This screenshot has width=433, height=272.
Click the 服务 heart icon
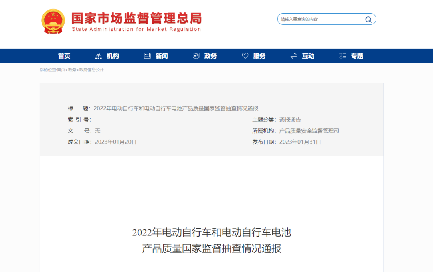(x=245, y=56)
